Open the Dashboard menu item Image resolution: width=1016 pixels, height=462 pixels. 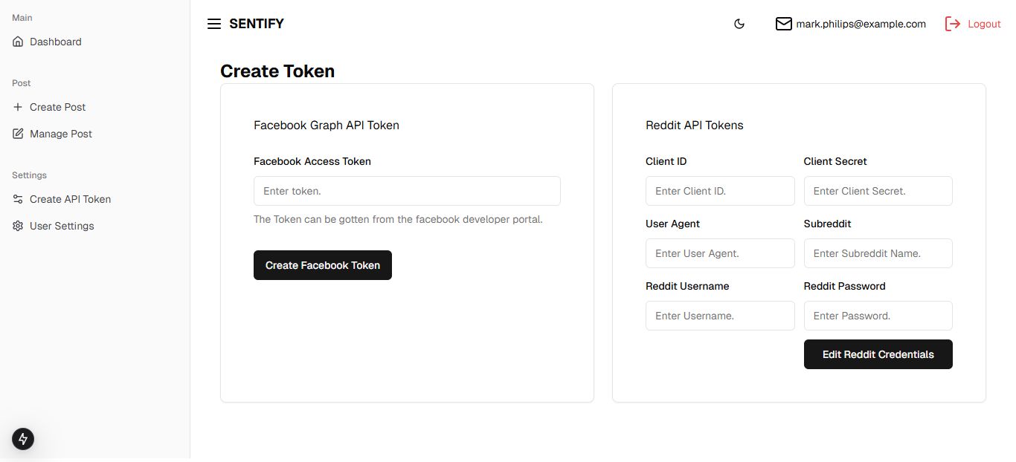click(56, 42)
